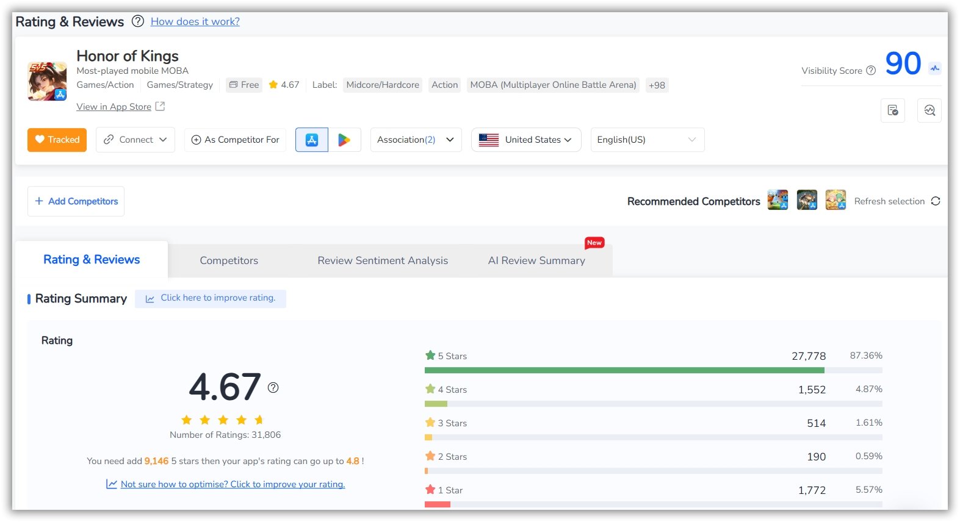The height and width of the screenshot is (522, 960).
Task: Open the United States country dropdown
Action: coord(526,140)
